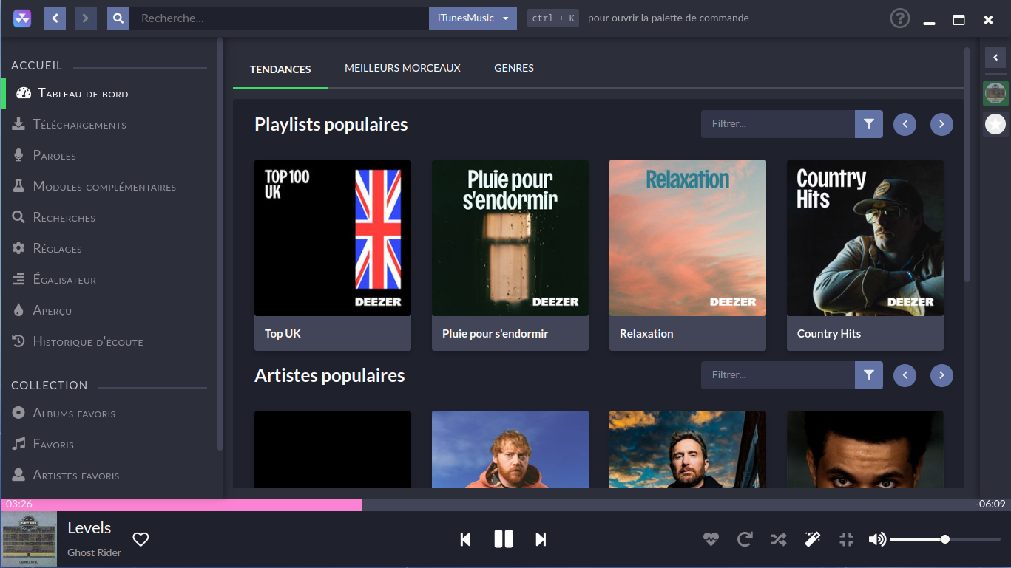The image size is (1011, 568).
Task: Skip to the next track
Action: 541,540
